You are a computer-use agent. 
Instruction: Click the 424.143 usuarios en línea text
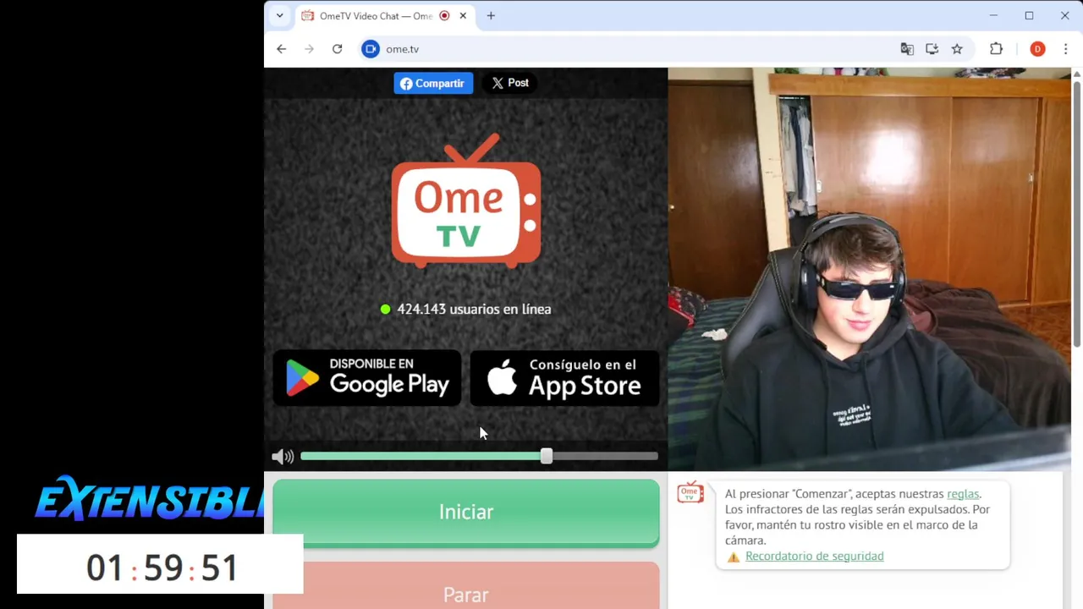click(x=474, y=310)
